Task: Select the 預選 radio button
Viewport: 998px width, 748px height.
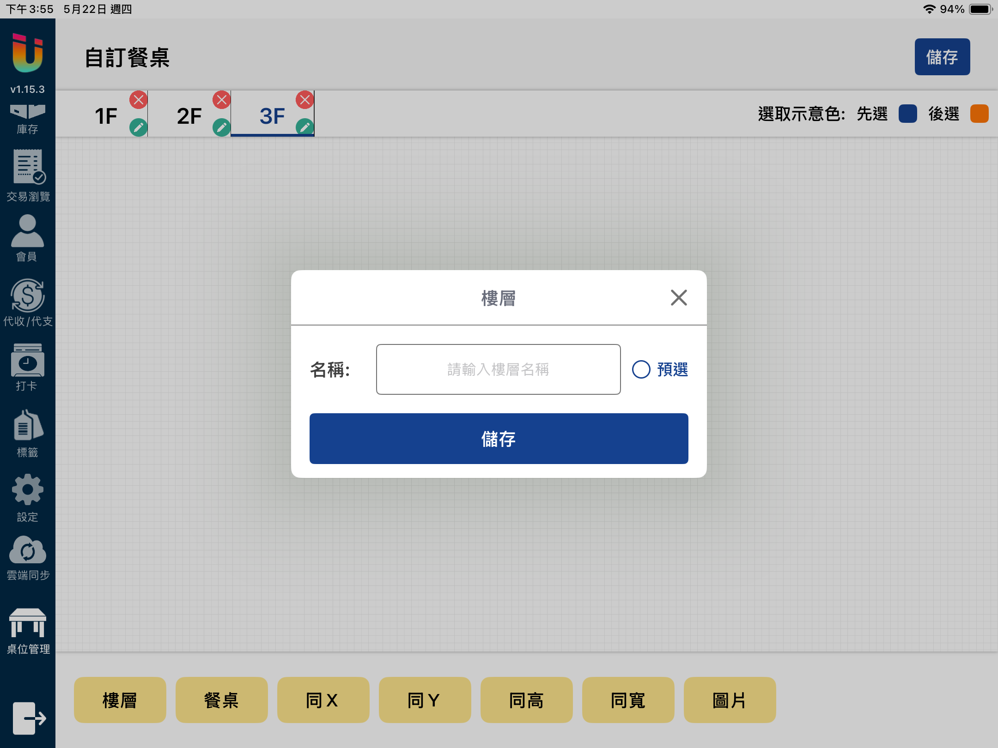Action: pyautogui.click(x=641, y=369)
